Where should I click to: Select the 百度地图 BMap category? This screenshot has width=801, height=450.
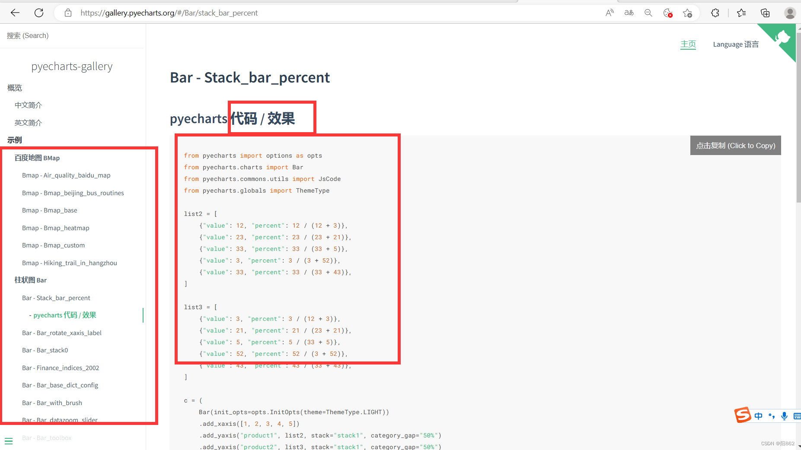(x=37, y=158)
